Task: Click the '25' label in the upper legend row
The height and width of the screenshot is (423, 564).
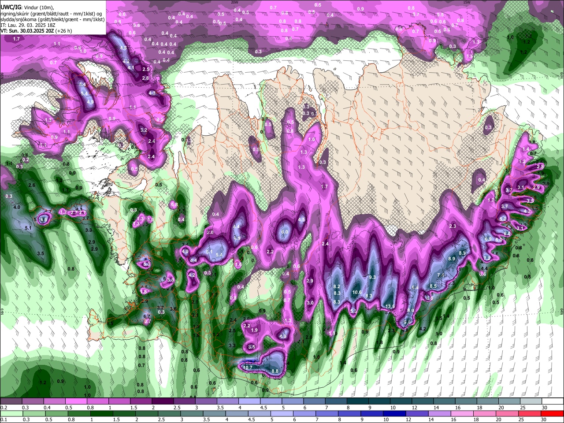Action: [x=523, y=408]
